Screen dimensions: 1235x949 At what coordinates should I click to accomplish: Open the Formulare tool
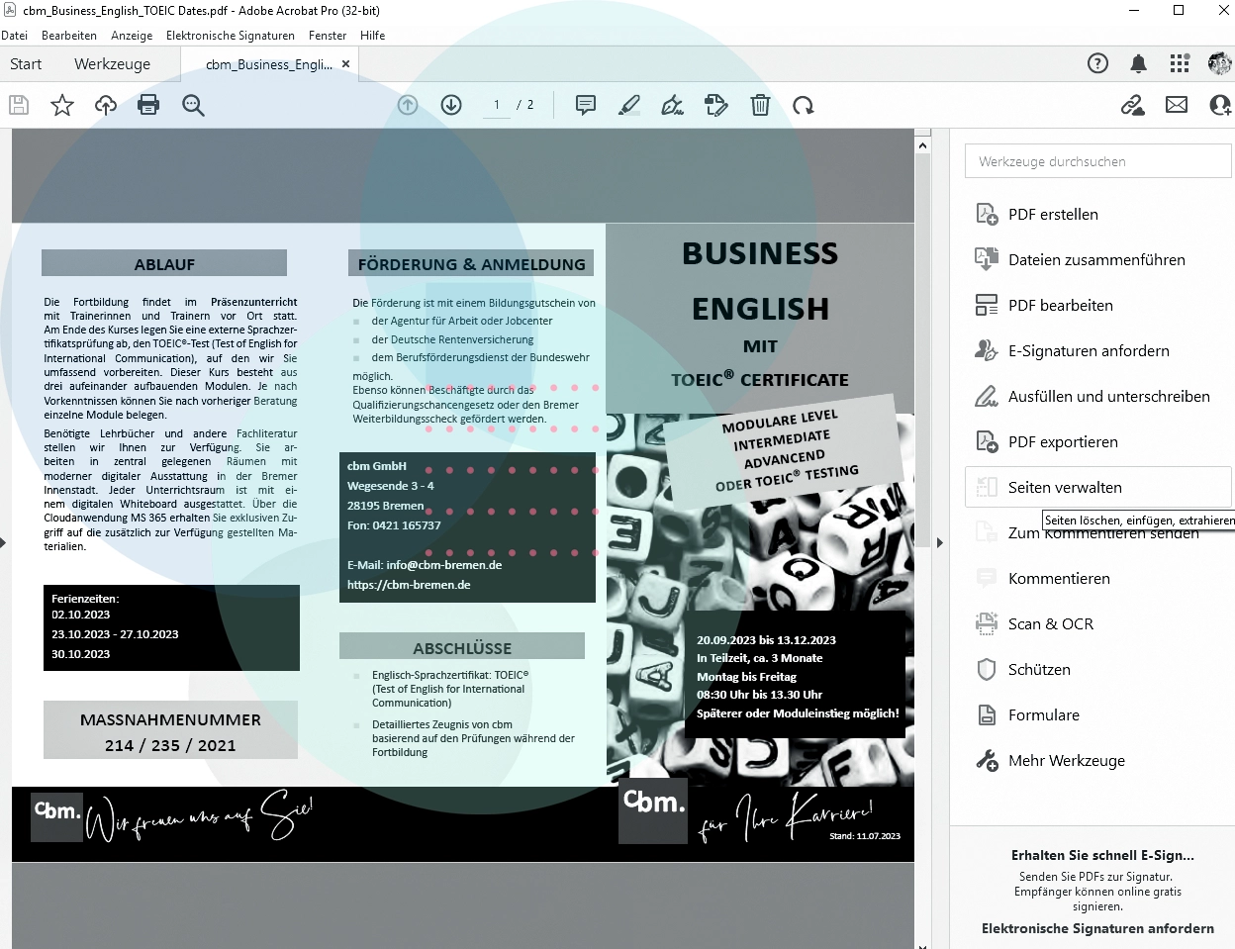pyautogui.click(x=1097, y=715)
